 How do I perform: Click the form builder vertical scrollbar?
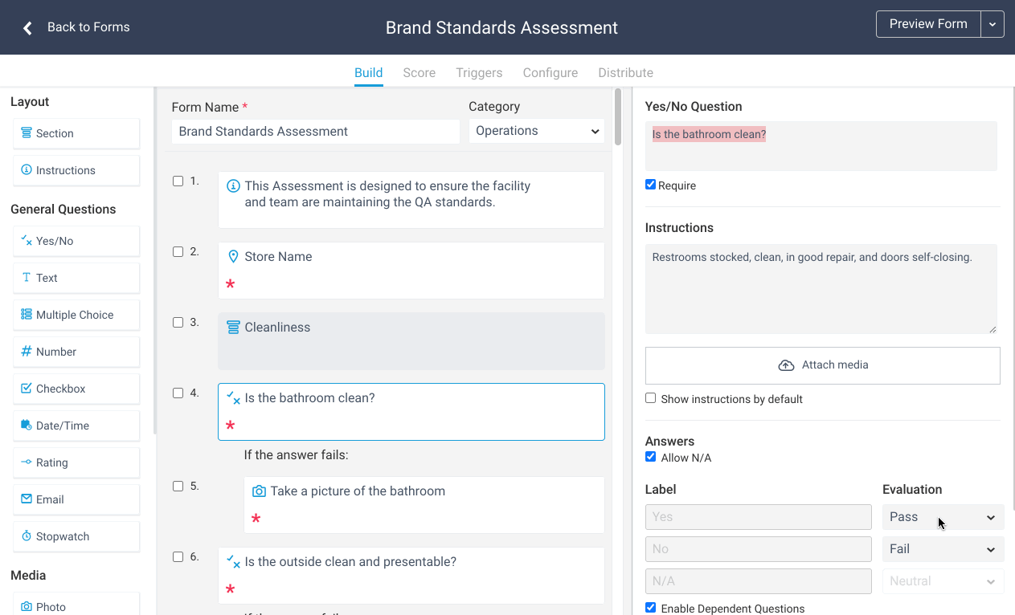click(618, 116)
